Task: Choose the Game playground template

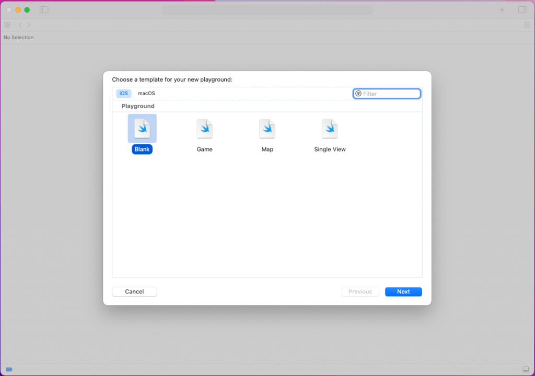Action: [204, 128]
